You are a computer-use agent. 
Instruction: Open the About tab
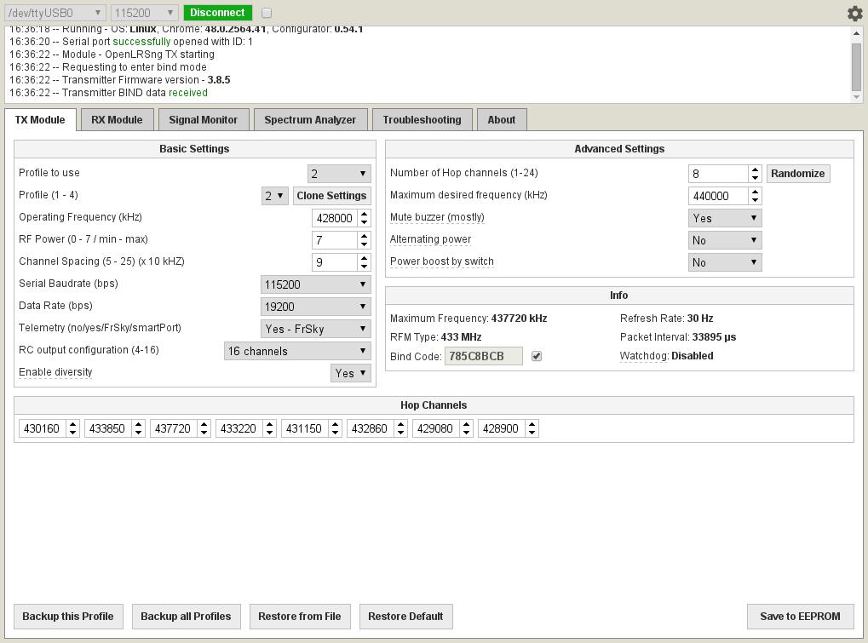[502, 119]
